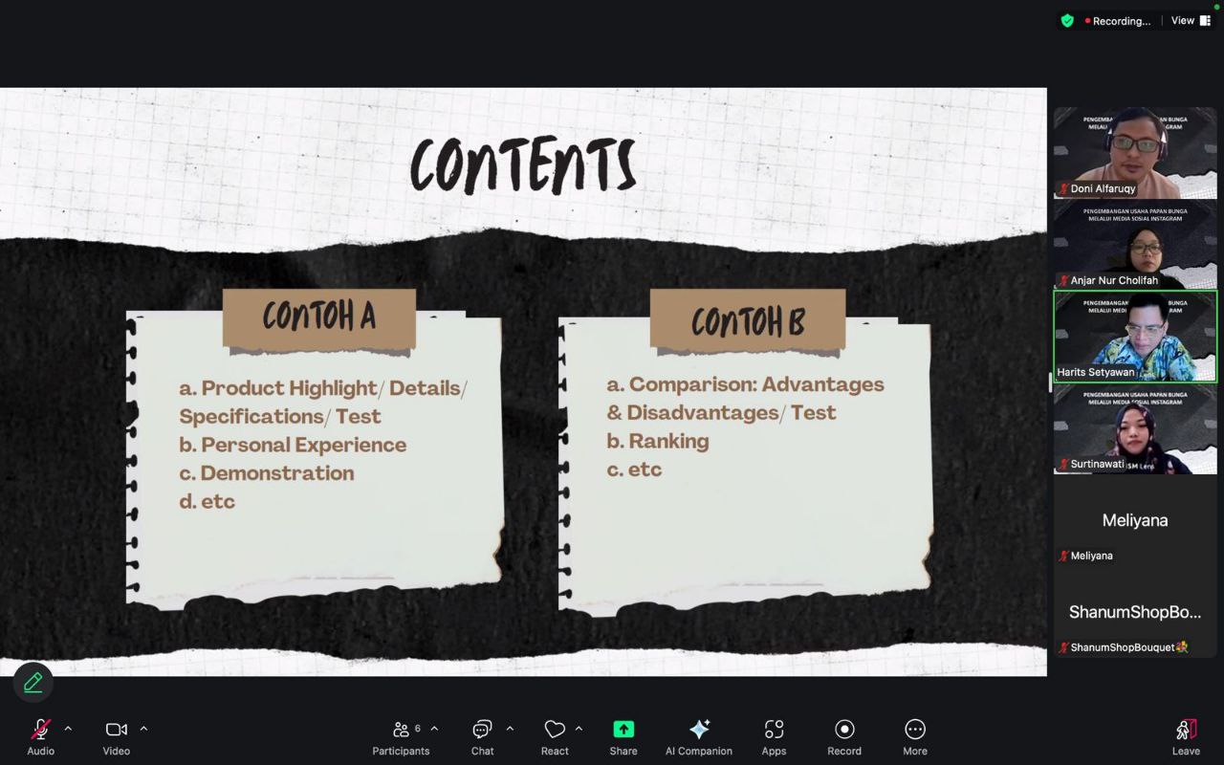The image size is (1224, 765).
Task: Select Harits Setyawan's video thumbnail
Action: click(x=1135, y=337)
